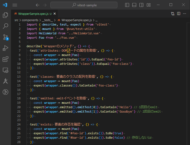Image resolution: width=190 pixels, height=145 pixels.
Task: Open the Extensions view
Action: pyautogui.click(x=5, y=59)
